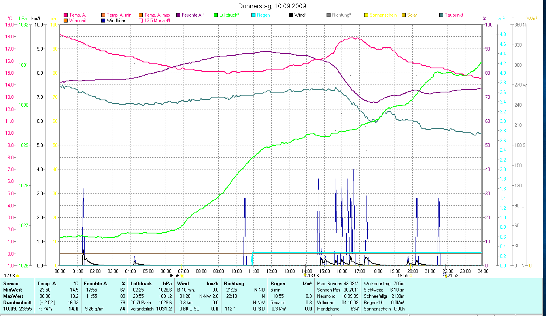Click the Regen legend label

point(263,15)
